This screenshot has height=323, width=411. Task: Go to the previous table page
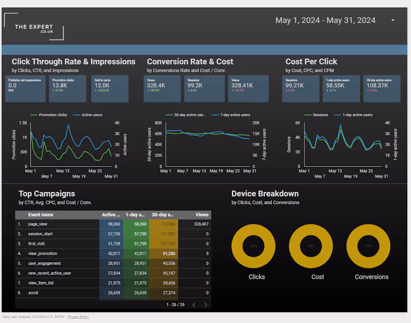pyautogui.click(x=194, y=305)
